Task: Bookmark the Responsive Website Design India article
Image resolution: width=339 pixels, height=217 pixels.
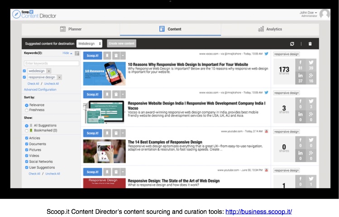Action: (x=107, y=94)
